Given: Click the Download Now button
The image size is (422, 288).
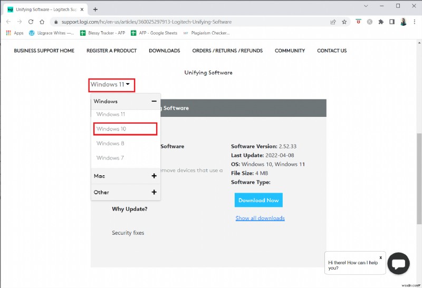Looking at the screenshot, I should point(258,200).
